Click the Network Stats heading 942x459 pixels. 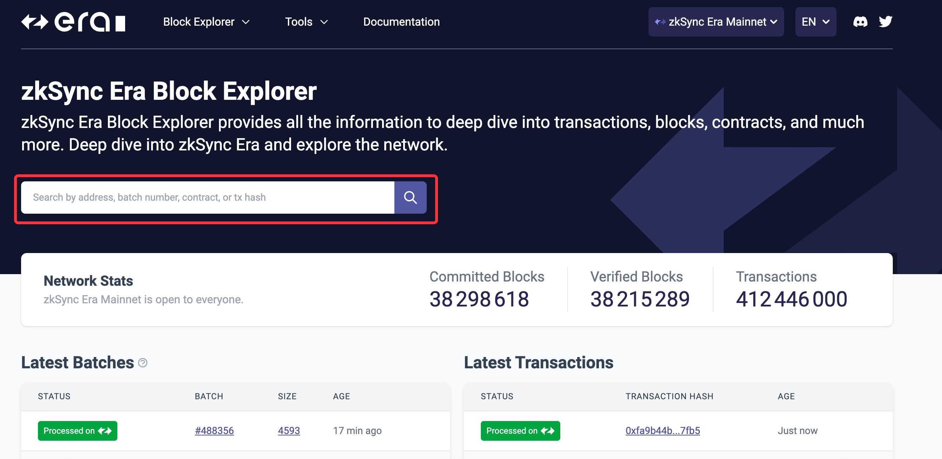pos(88,281)
